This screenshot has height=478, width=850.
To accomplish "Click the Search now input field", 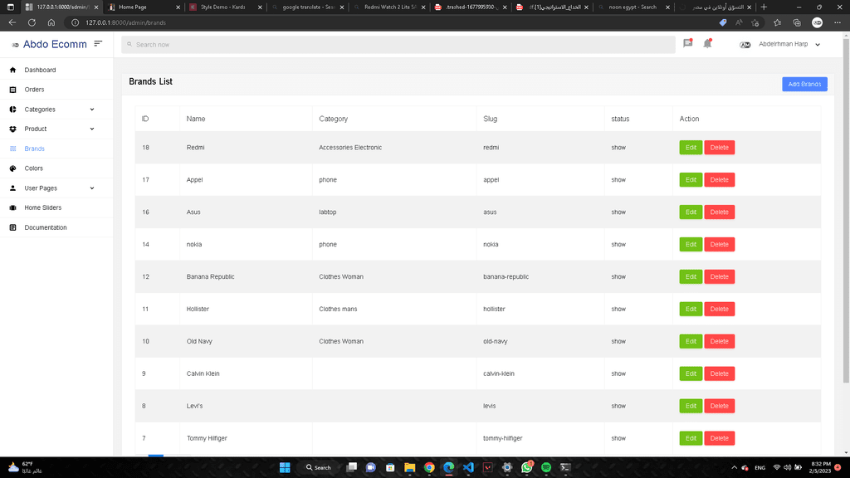I will coord(398,45).
